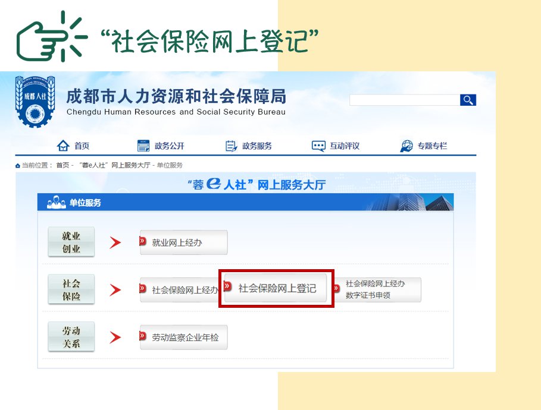Image resolution: width=541 pixels, height=410 pixels.
Task: Open the 政务公开 menu item
Action: tap(170, 146)
